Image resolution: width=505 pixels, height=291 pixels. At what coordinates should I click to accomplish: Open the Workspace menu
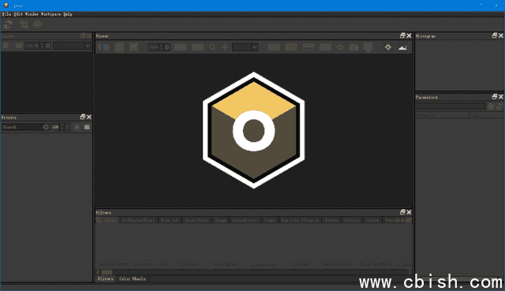(x=50, y=14)
